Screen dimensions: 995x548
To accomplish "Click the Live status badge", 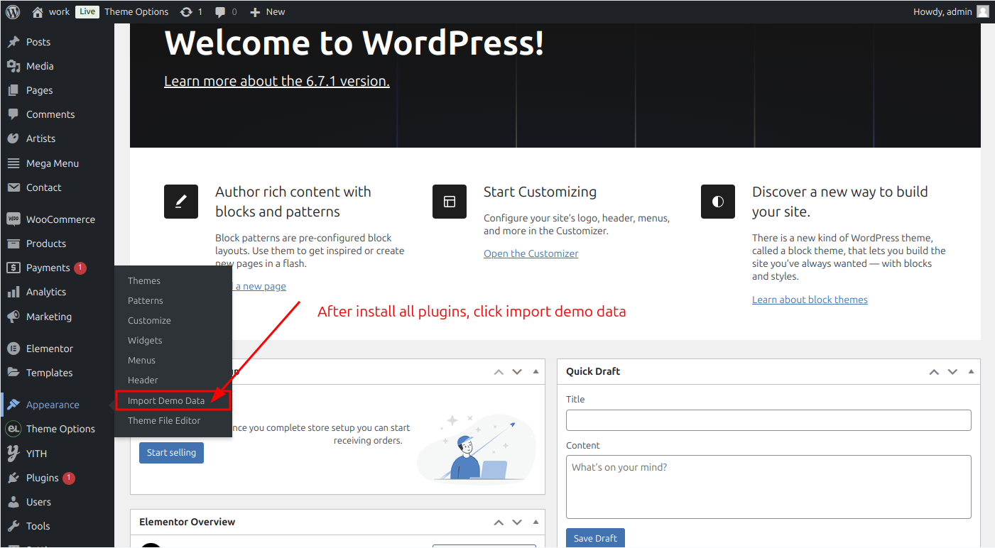I will (87, 11).
